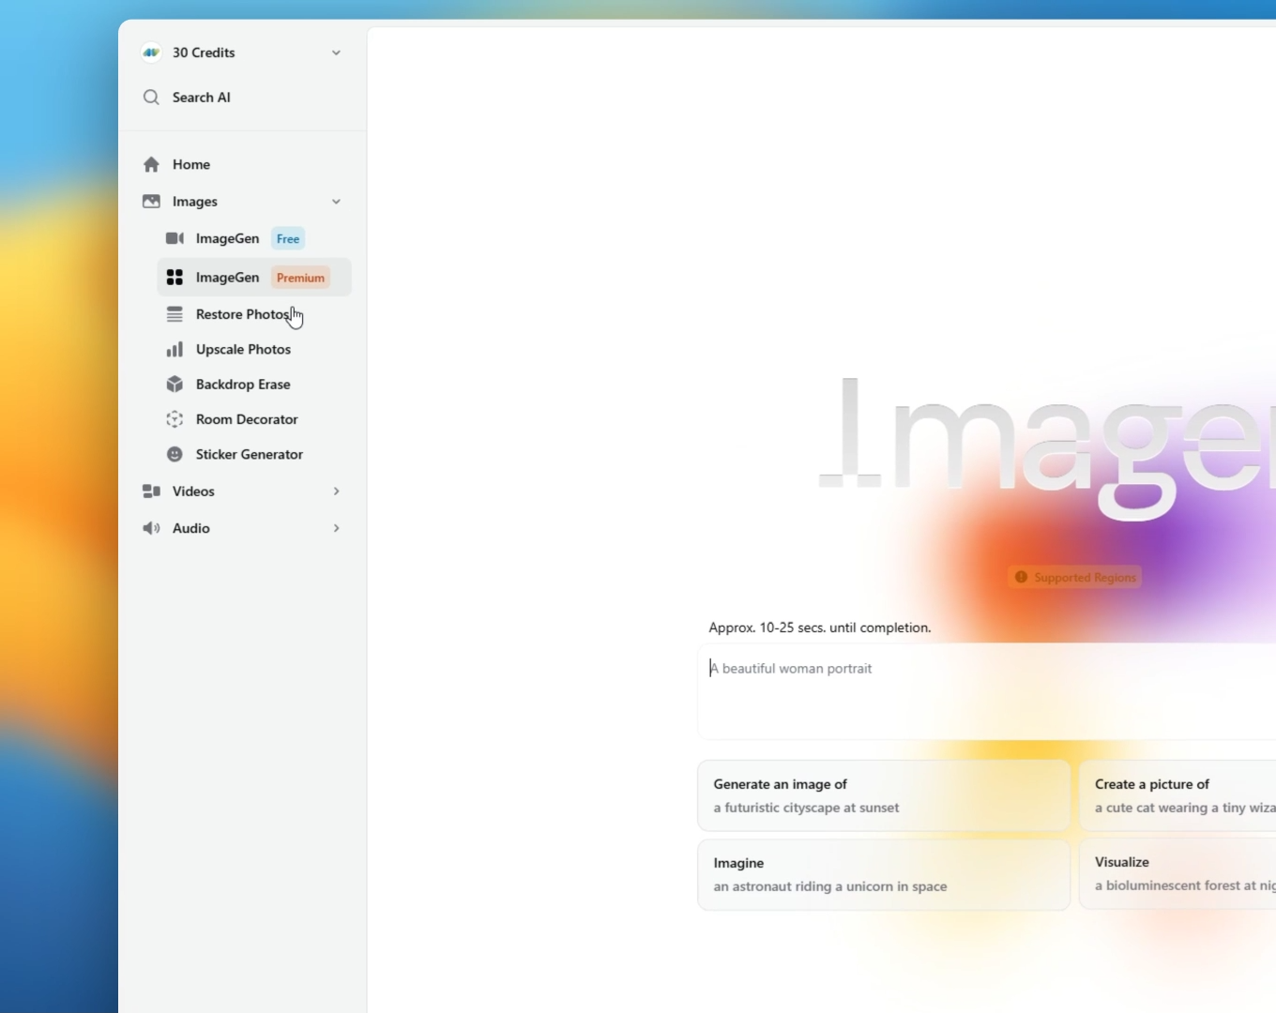Select the Videos label
Viewport: 1276px width, 1013px height.
tap(193, 491)
